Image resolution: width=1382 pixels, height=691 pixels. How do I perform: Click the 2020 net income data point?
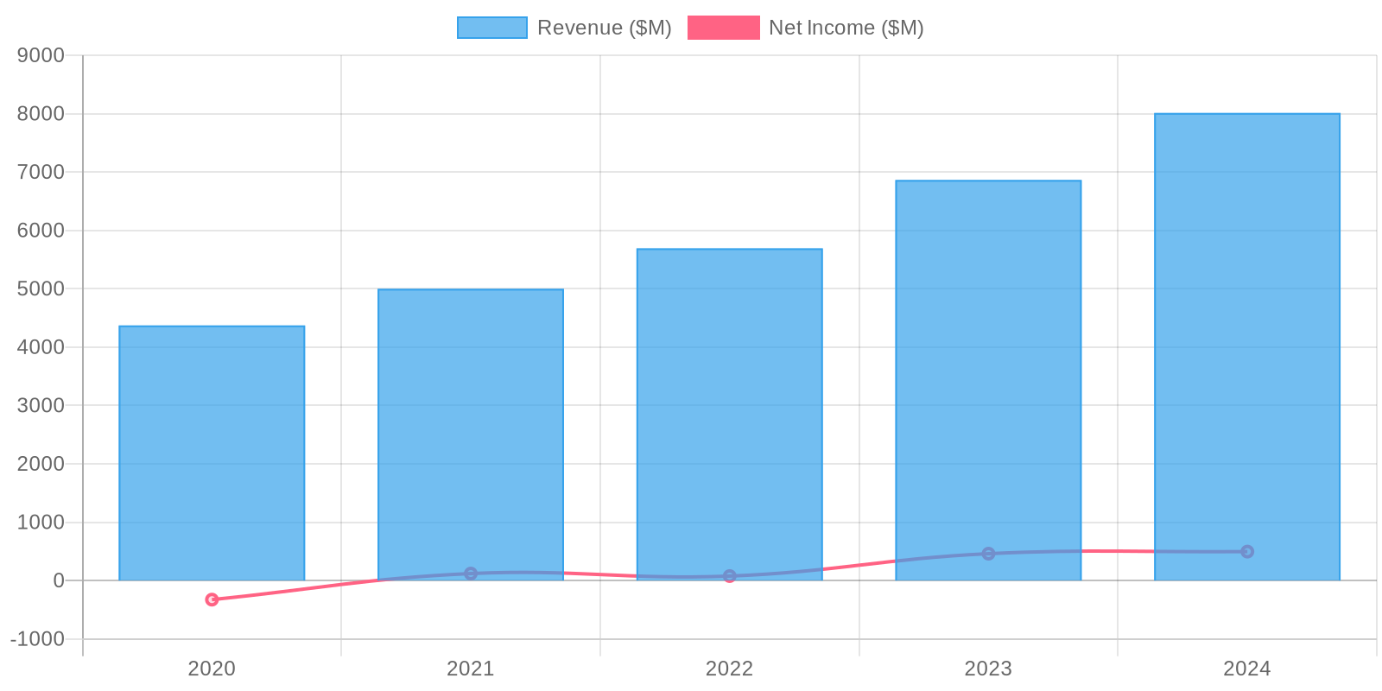(x=212, y=599)
